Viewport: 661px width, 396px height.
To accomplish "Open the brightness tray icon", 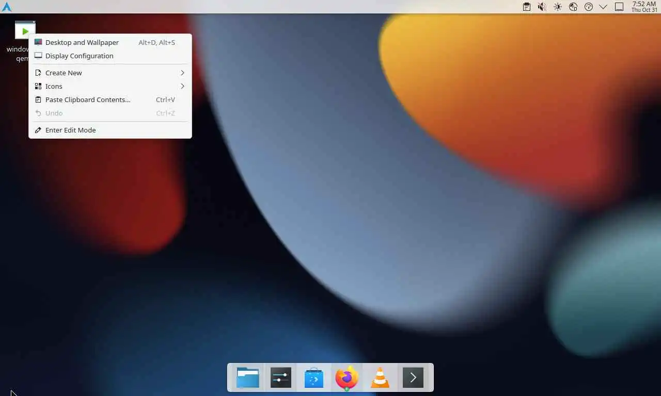I will point(557,7).
